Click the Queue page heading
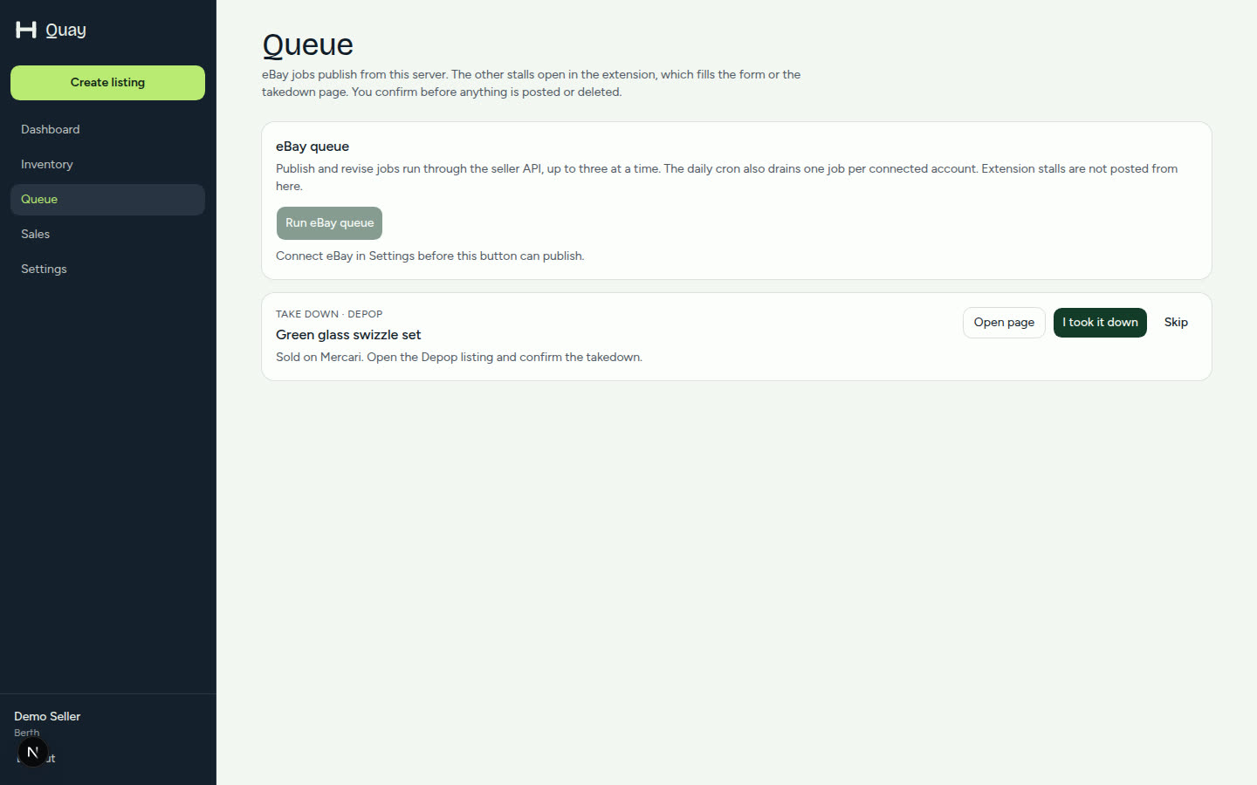The height and width of the screenshot is (785, 1257). pos(307,44)
